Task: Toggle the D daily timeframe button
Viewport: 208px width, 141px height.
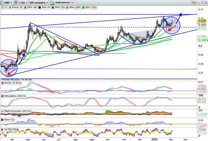Action: pyautogui.click(x=16, y=2)
